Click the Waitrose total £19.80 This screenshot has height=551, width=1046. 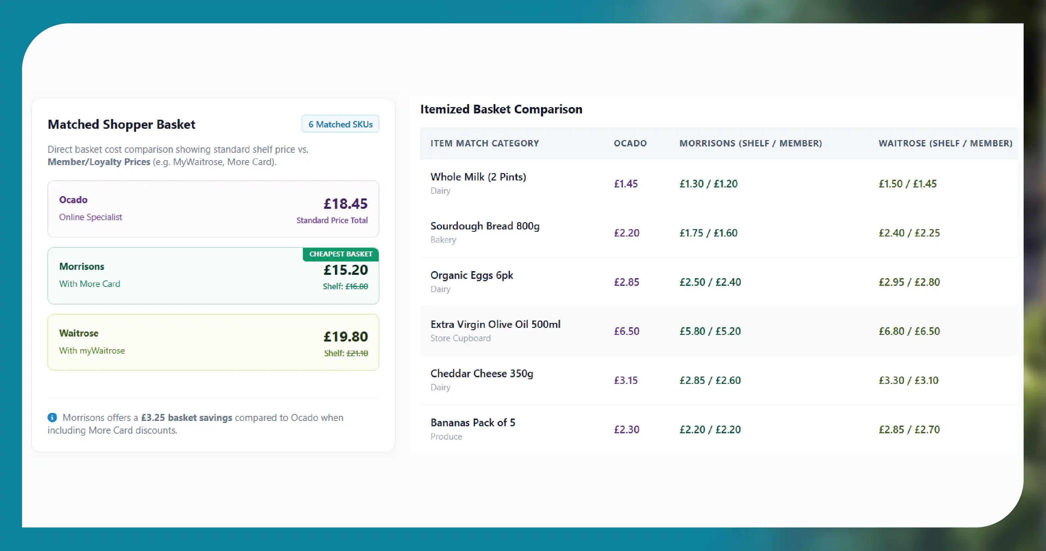(x=346, y=337)
